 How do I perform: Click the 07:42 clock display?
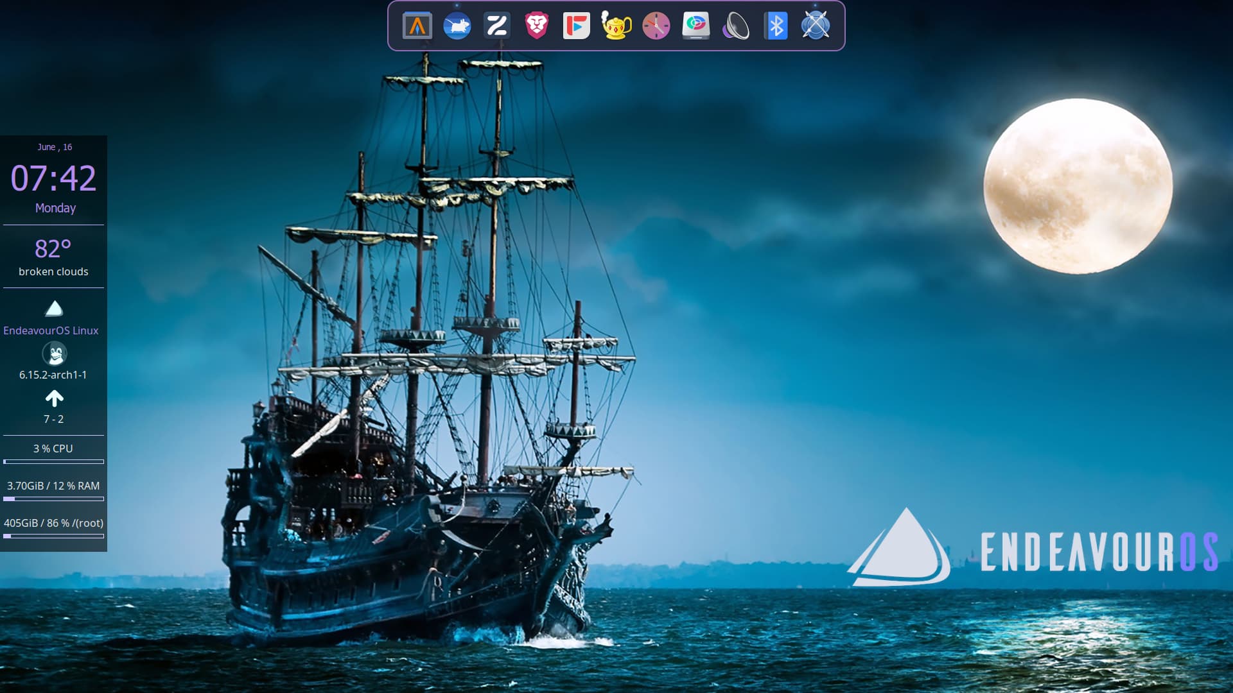click(x=53, y=178)
